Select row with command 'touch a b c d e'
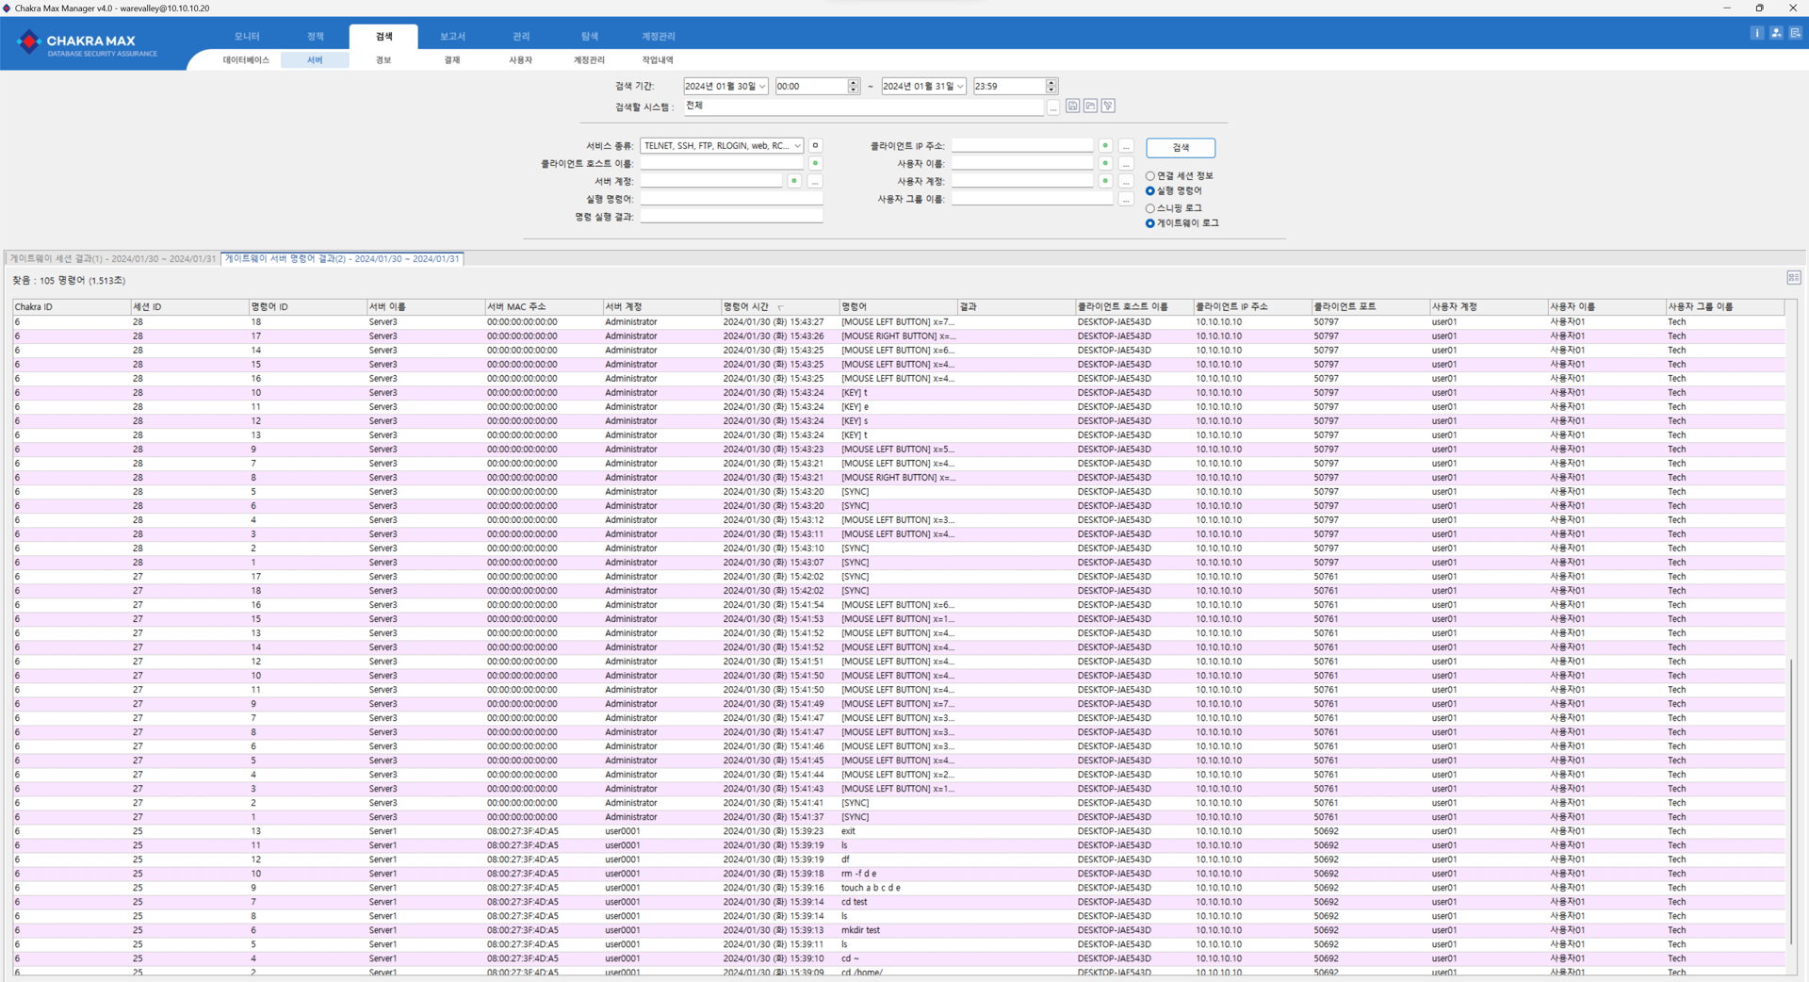The image size is (1809, 982). tap(899, 888)
